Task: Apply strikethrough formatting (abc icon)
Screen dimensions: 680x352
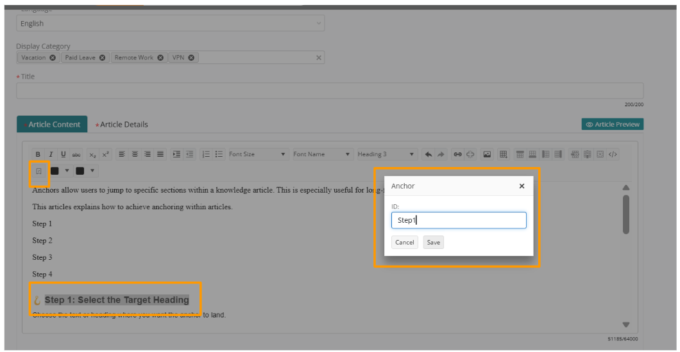Action: pyautogui.click(x=76, y=154)
